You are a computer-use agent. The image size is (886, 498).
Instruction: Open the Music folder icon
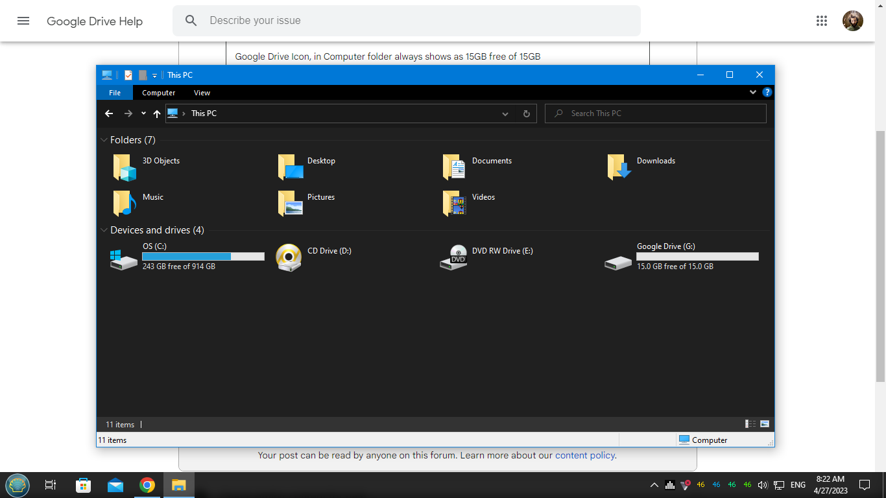tap(125, 204)
